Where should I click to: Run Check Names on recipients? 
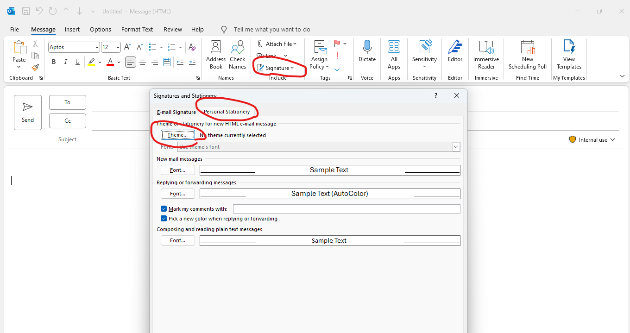pos(237,55)
